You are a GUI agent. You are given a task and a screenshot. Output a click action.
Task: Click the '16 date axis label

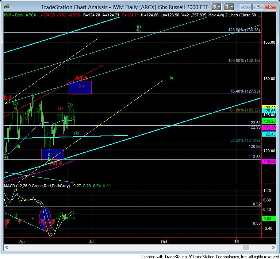[x=236, y=242]
